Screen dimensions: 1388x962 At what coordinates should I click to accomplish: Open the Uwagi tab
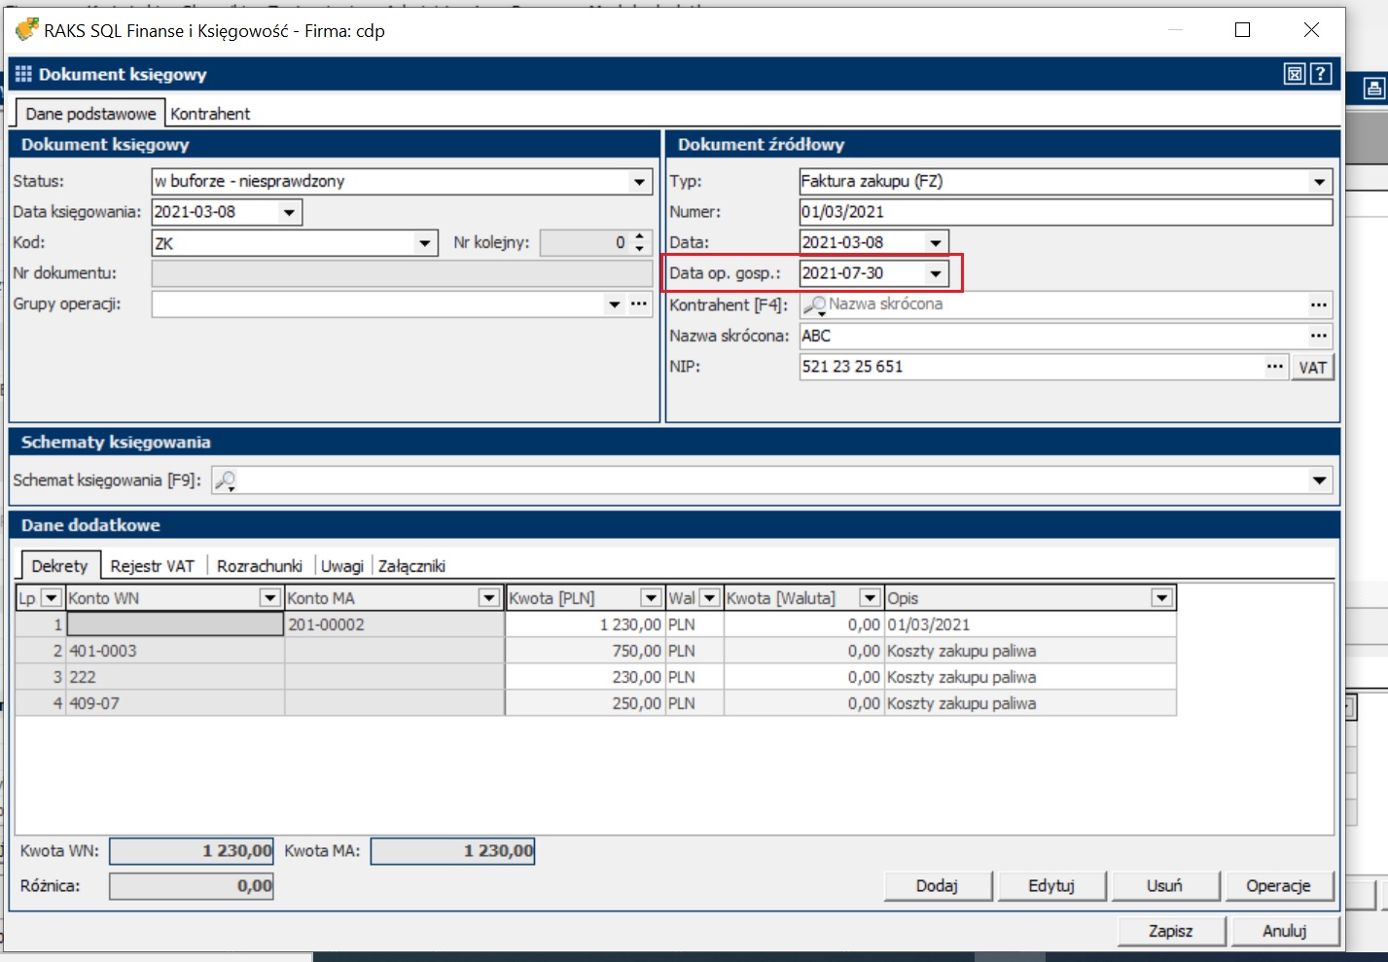[342, 566]
